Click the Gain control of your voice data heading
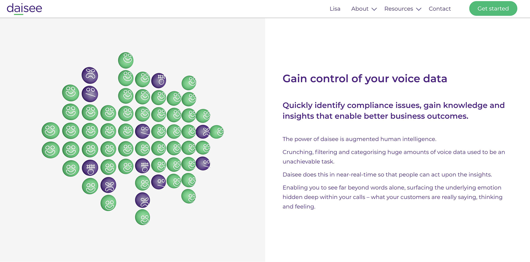 click(x=365, y=79)
